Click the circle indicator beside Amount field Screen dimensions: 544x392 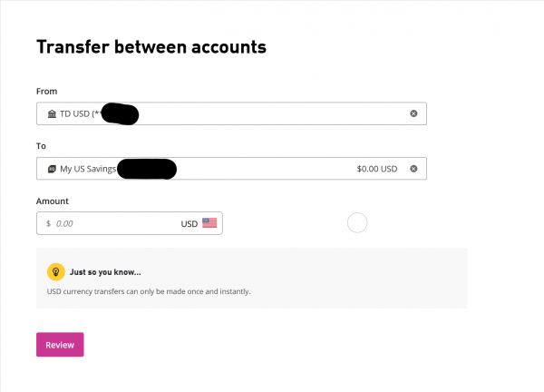(357, 222)
